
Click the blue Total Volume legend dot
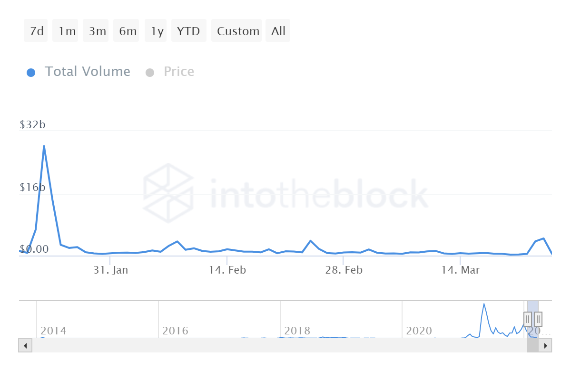pyautogui.click(x=31, y=72)
